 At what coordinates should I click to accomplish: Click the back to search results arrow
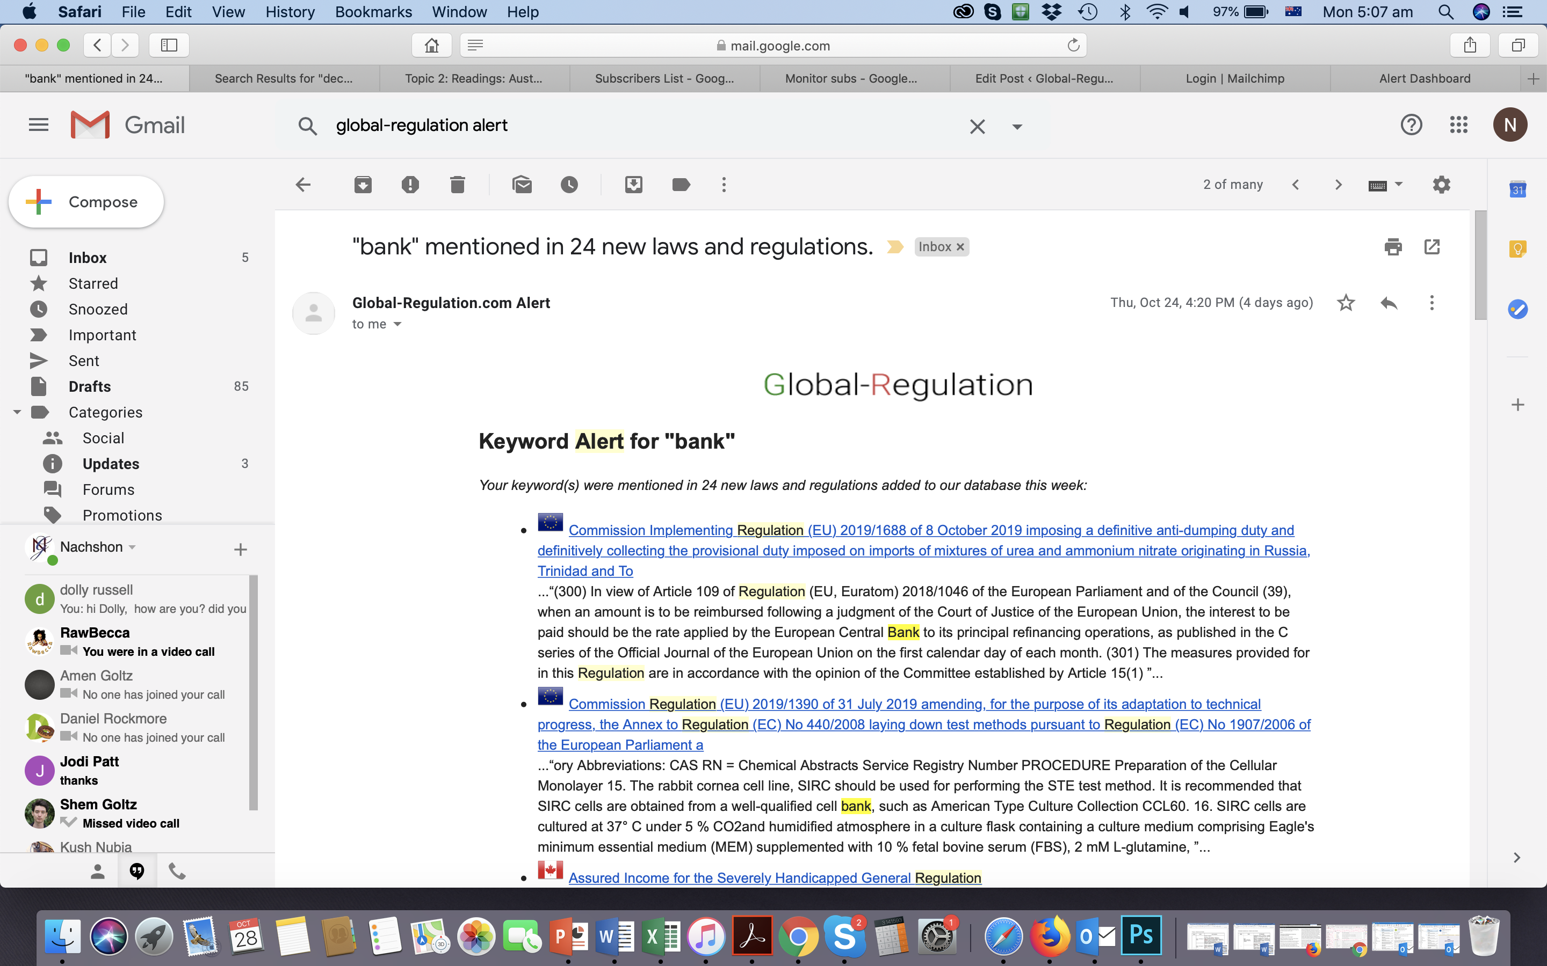(x=303, y=185)
